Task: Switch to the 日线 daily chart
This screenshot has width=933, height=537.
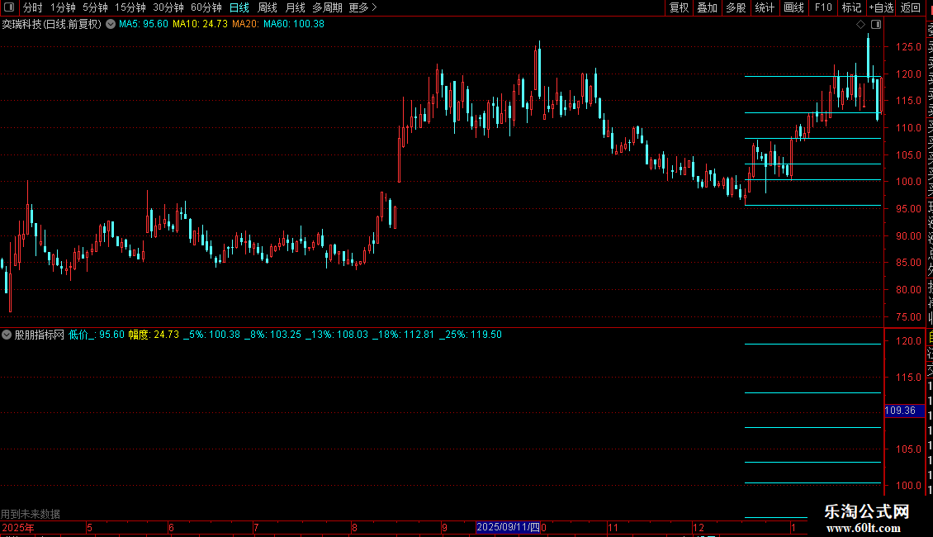Action: 239,7
